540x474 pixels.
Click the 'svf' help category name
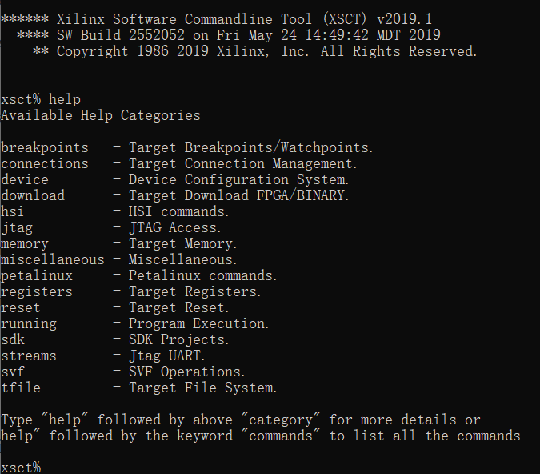13,372
